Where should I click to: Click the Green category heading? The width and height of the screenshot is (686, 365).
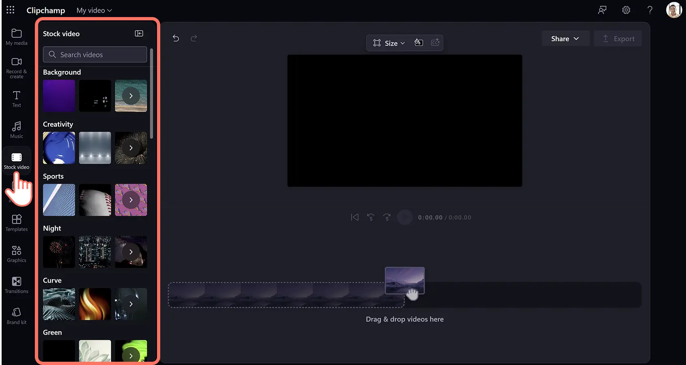pos(52,332)
